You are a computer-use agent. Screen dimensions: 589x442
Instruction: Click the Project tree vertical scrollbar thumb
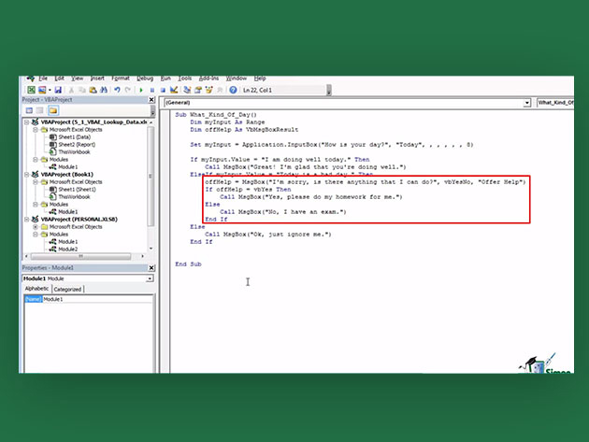coord(151,177)
